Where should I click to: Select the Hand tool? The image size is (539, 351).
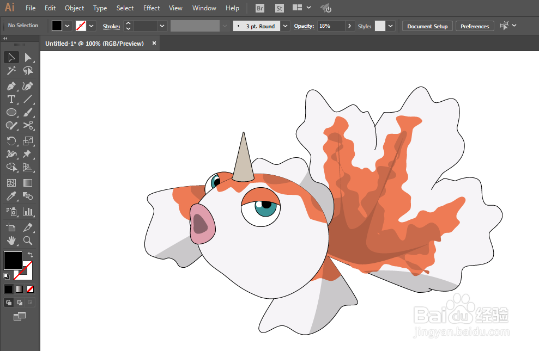click(x=11, y=241)
